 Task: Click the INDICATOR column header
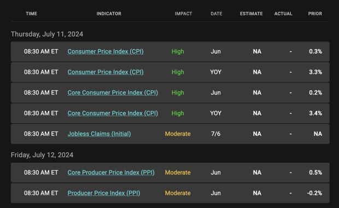coord(109,14)
